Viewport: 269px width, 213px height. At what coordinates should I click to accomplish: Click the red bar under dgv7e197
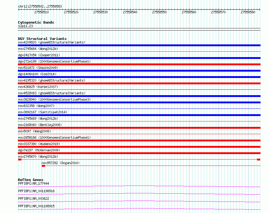coord(139,153)
